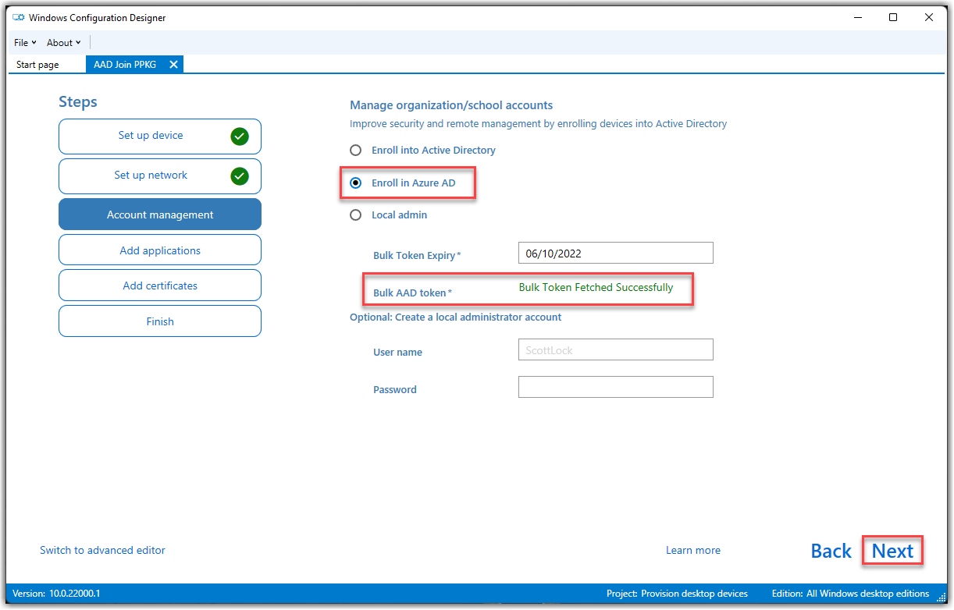Open the File menu
The height and width of the screenshot is (610, 954).
(25, 43)
